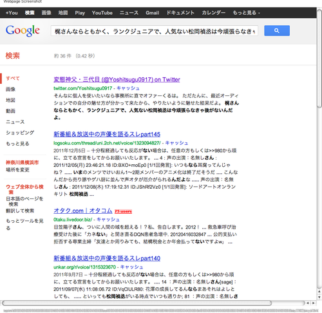Open YouTube in the top bar
This screenshot has width=322, height=313.
[x=102, y=13]
